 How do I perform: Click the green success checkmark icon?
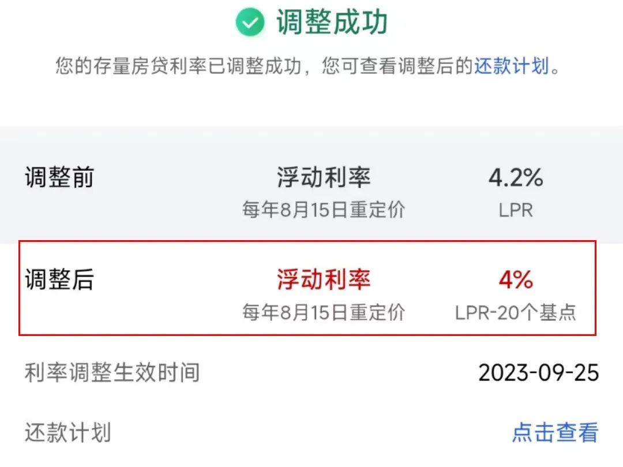tap(250, 23)
